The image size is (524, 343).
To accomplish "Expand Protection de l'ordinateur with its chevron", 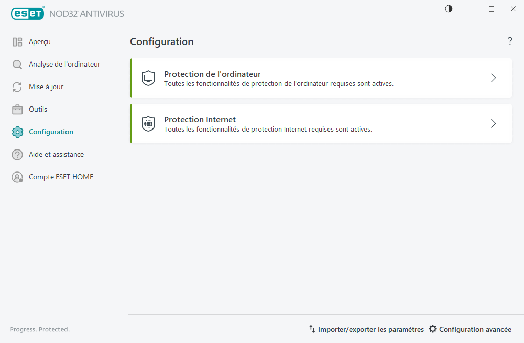I will click(493, 78).
